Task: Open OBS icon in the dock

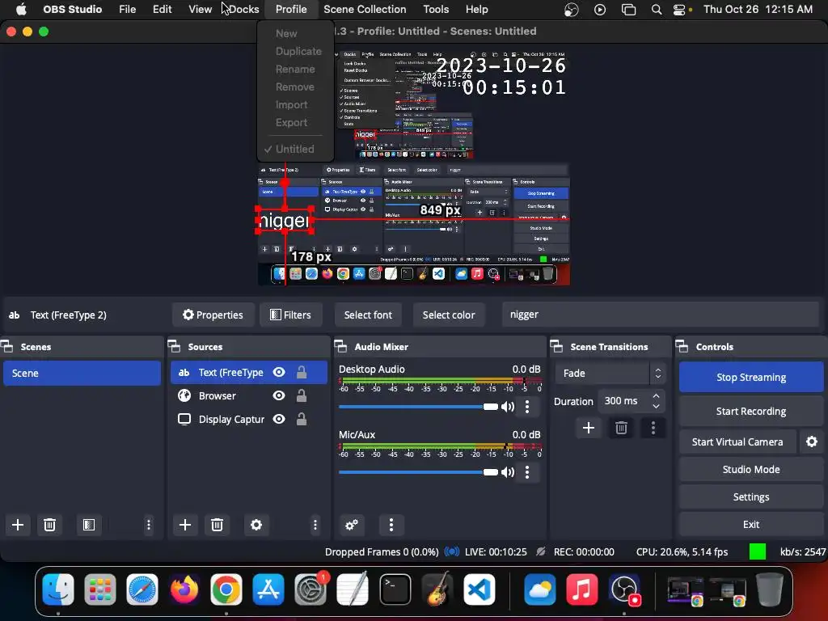Action: [x=624, y=589]
